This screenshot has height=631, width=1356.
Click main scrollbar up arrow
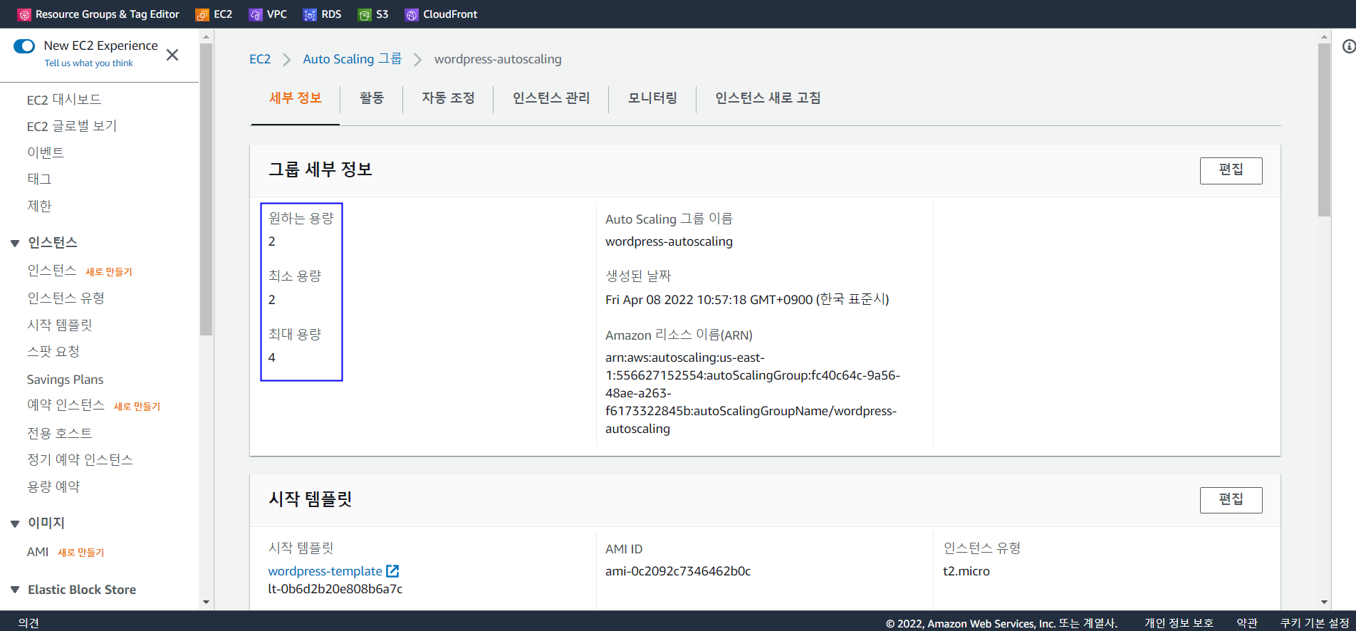[1324, 36]
